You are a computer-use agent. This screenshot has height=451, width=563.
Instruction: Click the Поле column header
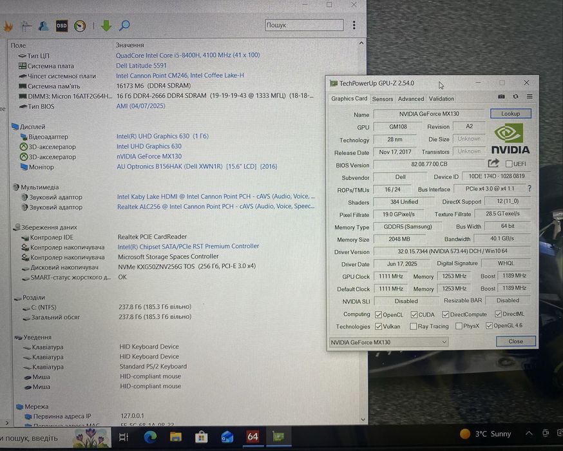coord(18,45)
